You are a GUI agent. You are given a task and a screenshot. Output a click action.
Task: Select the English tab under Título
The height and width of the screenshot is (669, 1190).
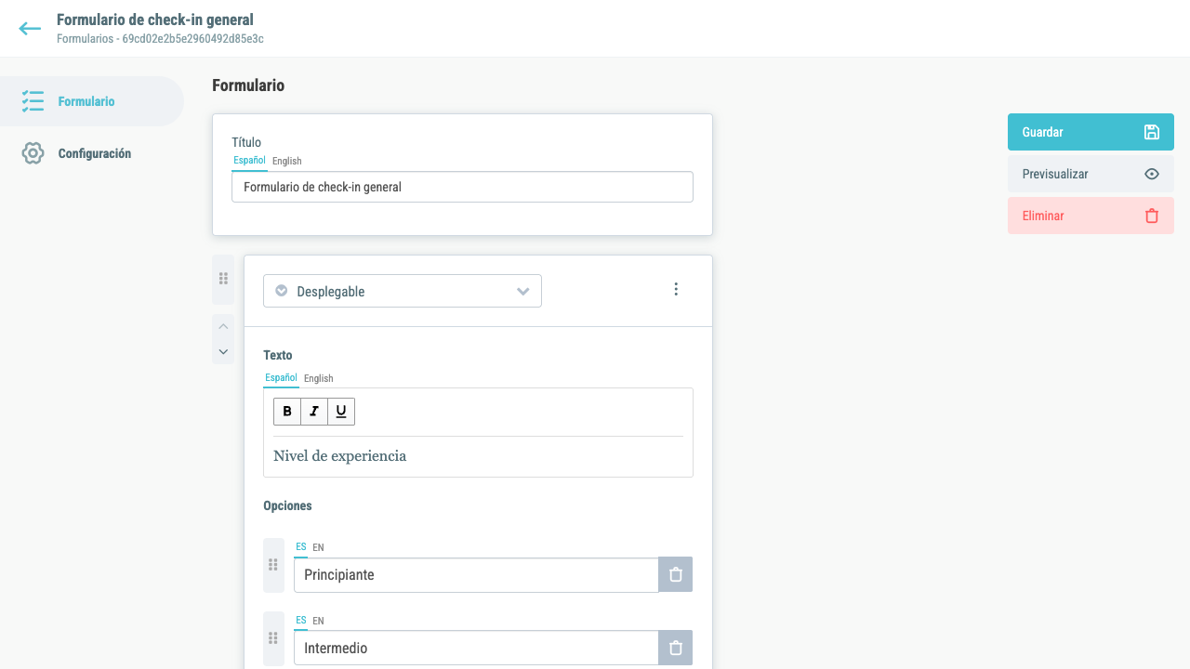point(286,161)
